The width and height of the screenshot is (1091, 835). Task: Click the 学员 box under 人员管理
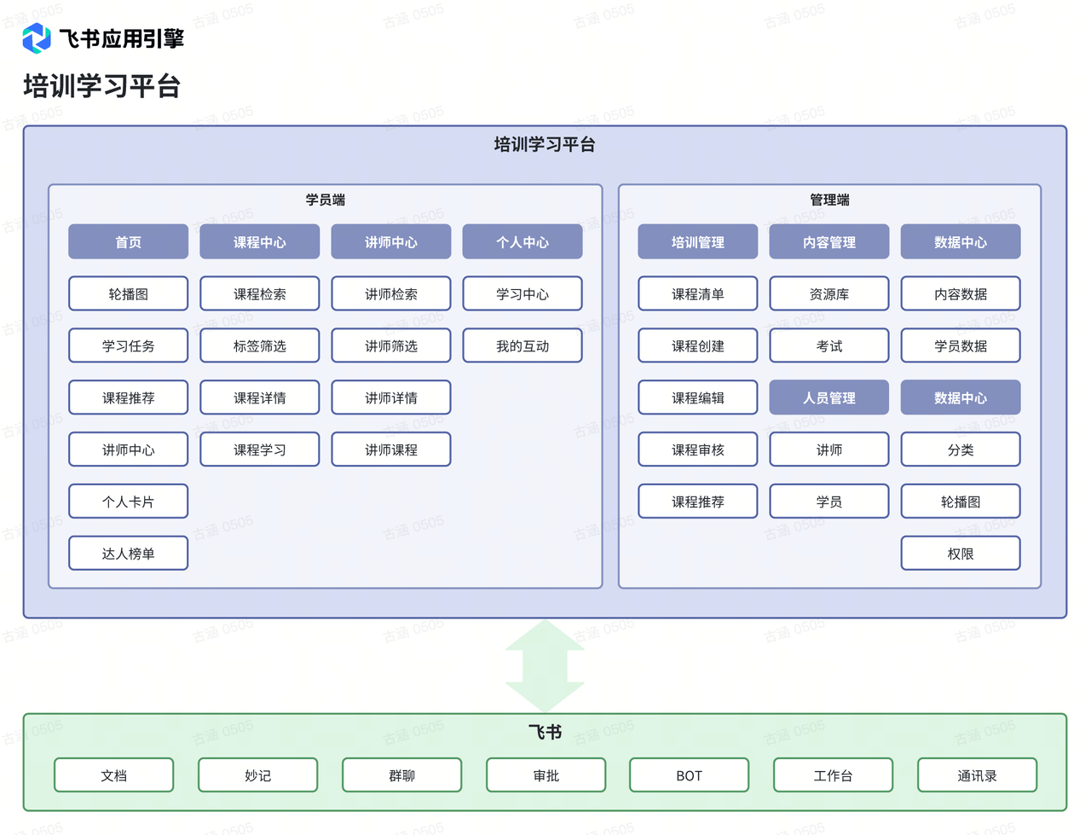tap(829, 502)
